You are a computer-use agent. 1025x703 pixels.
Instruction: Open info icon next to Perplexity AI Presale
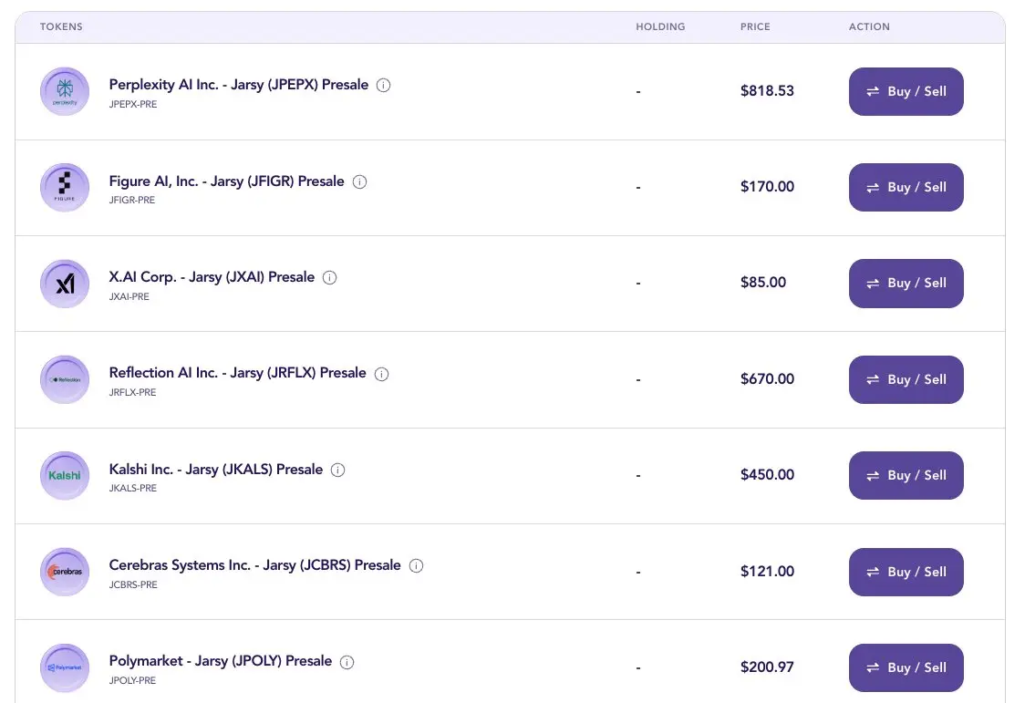384,86
